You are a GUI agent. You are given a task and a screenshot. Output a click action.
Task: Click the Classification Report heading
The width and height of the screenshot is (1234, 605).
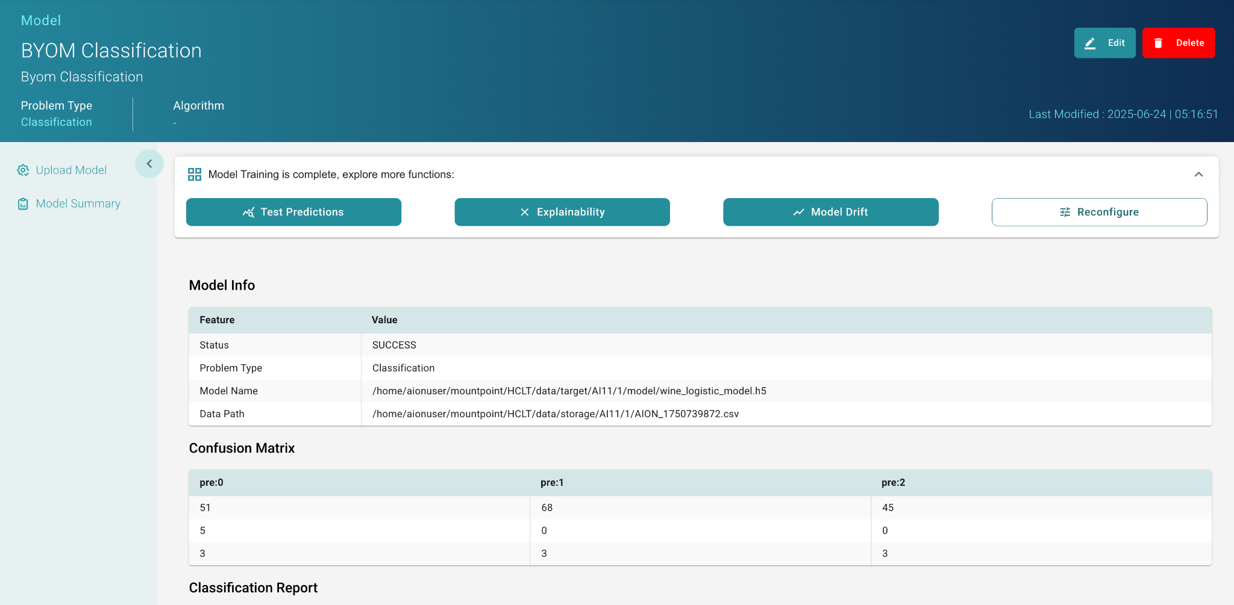point(253,588)
